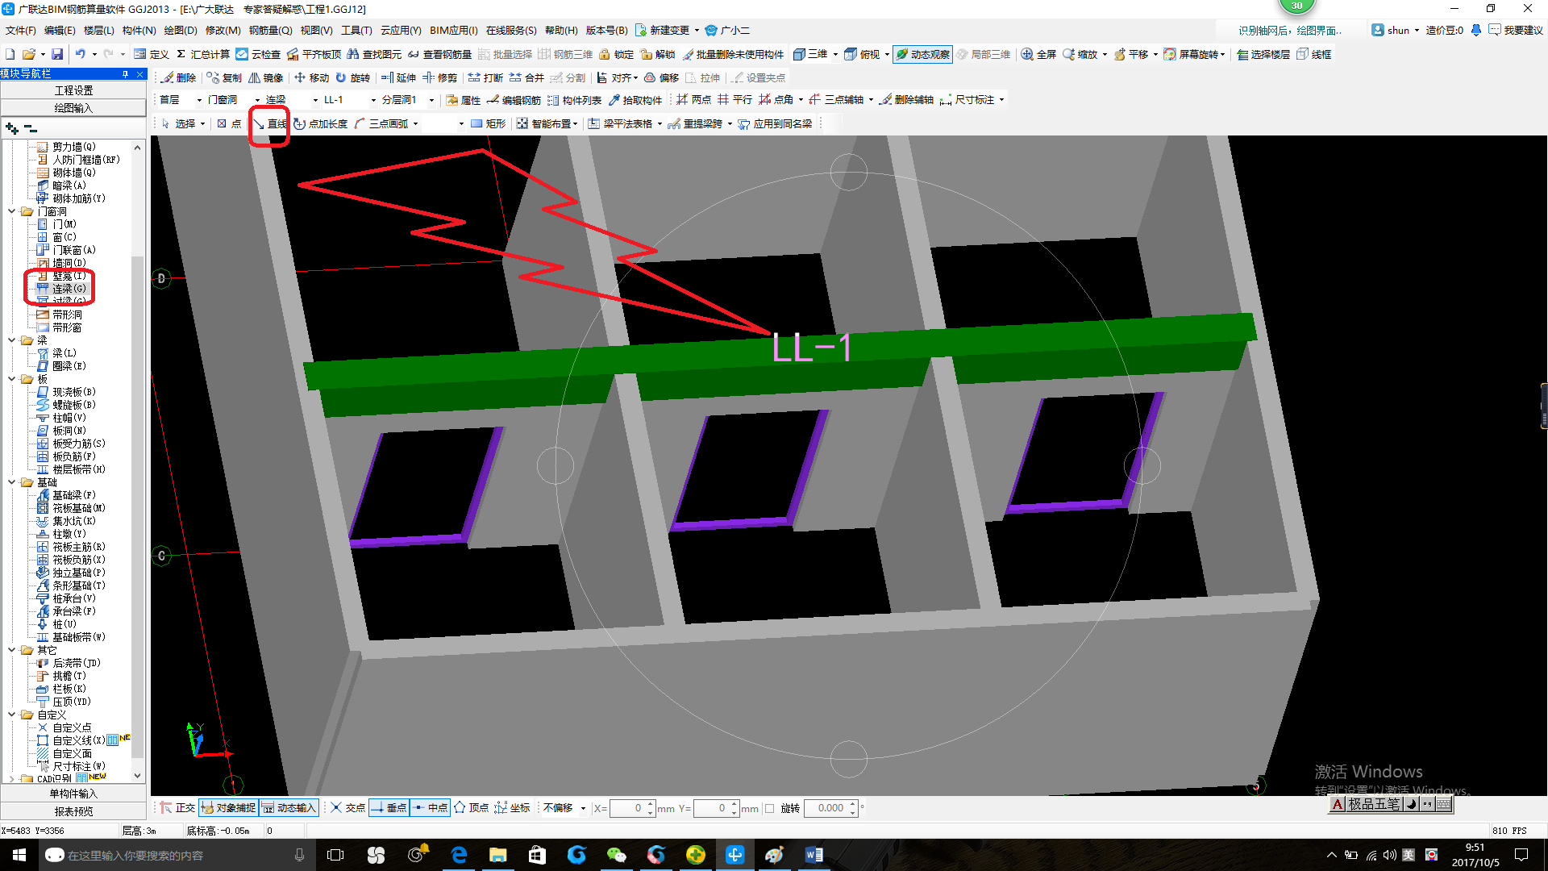Click 批量删除未使用构件 button
The image size is (1548, 871).
[x=733, y=54]
